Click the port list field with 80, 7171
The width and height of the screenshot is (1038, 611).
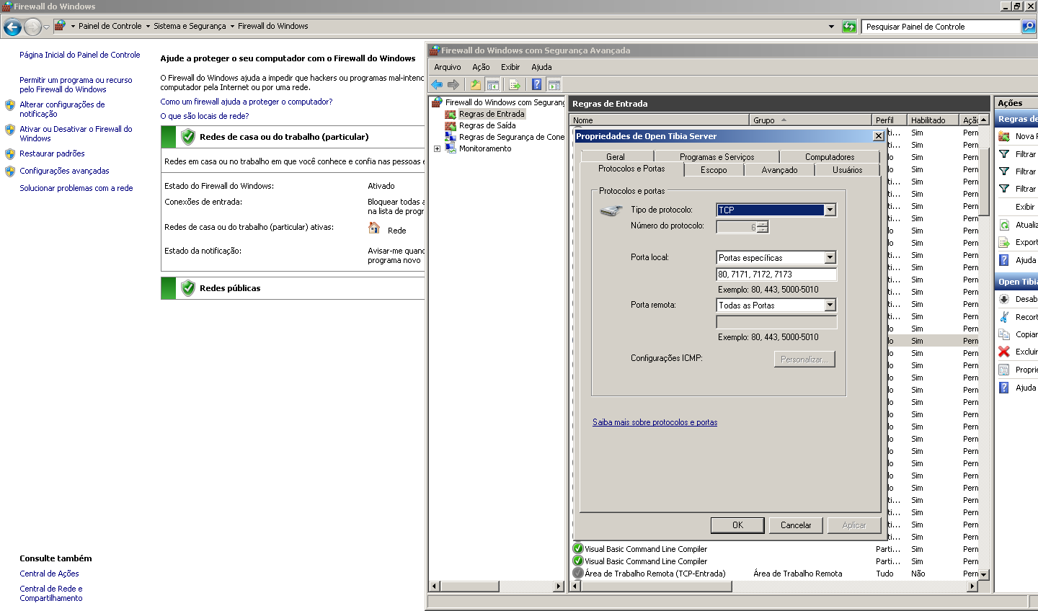(x=776, y=275)
